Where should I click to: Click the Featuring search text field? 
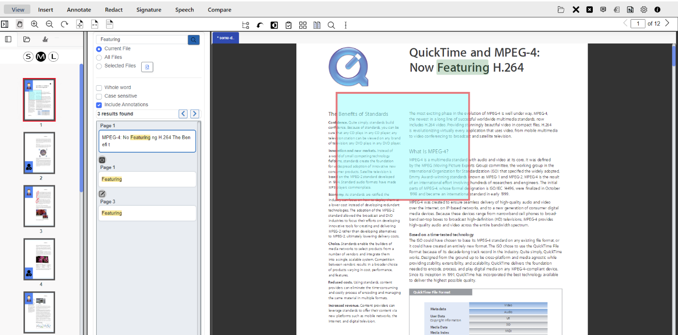point(142,40)
